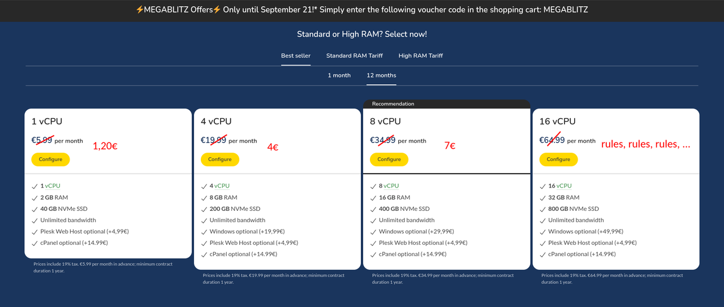
Task: Configure the recommended 8 vCPU plan
Action: pos(389,159)
